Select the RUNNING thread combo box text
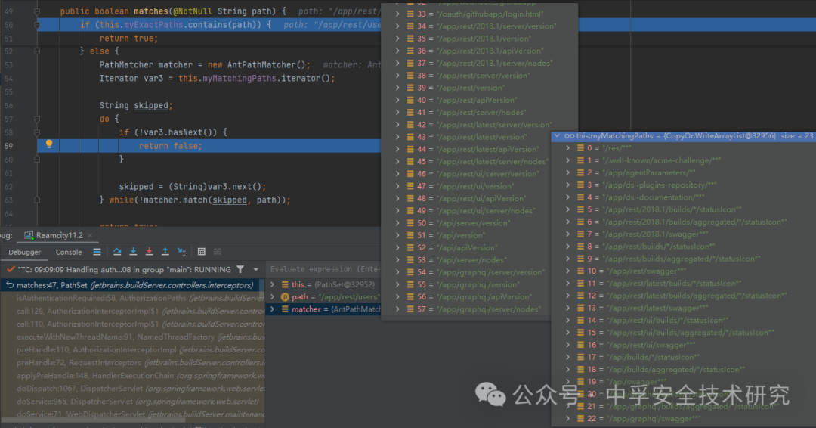Screen dimensions: 816x428 click(x=125, y=270)
